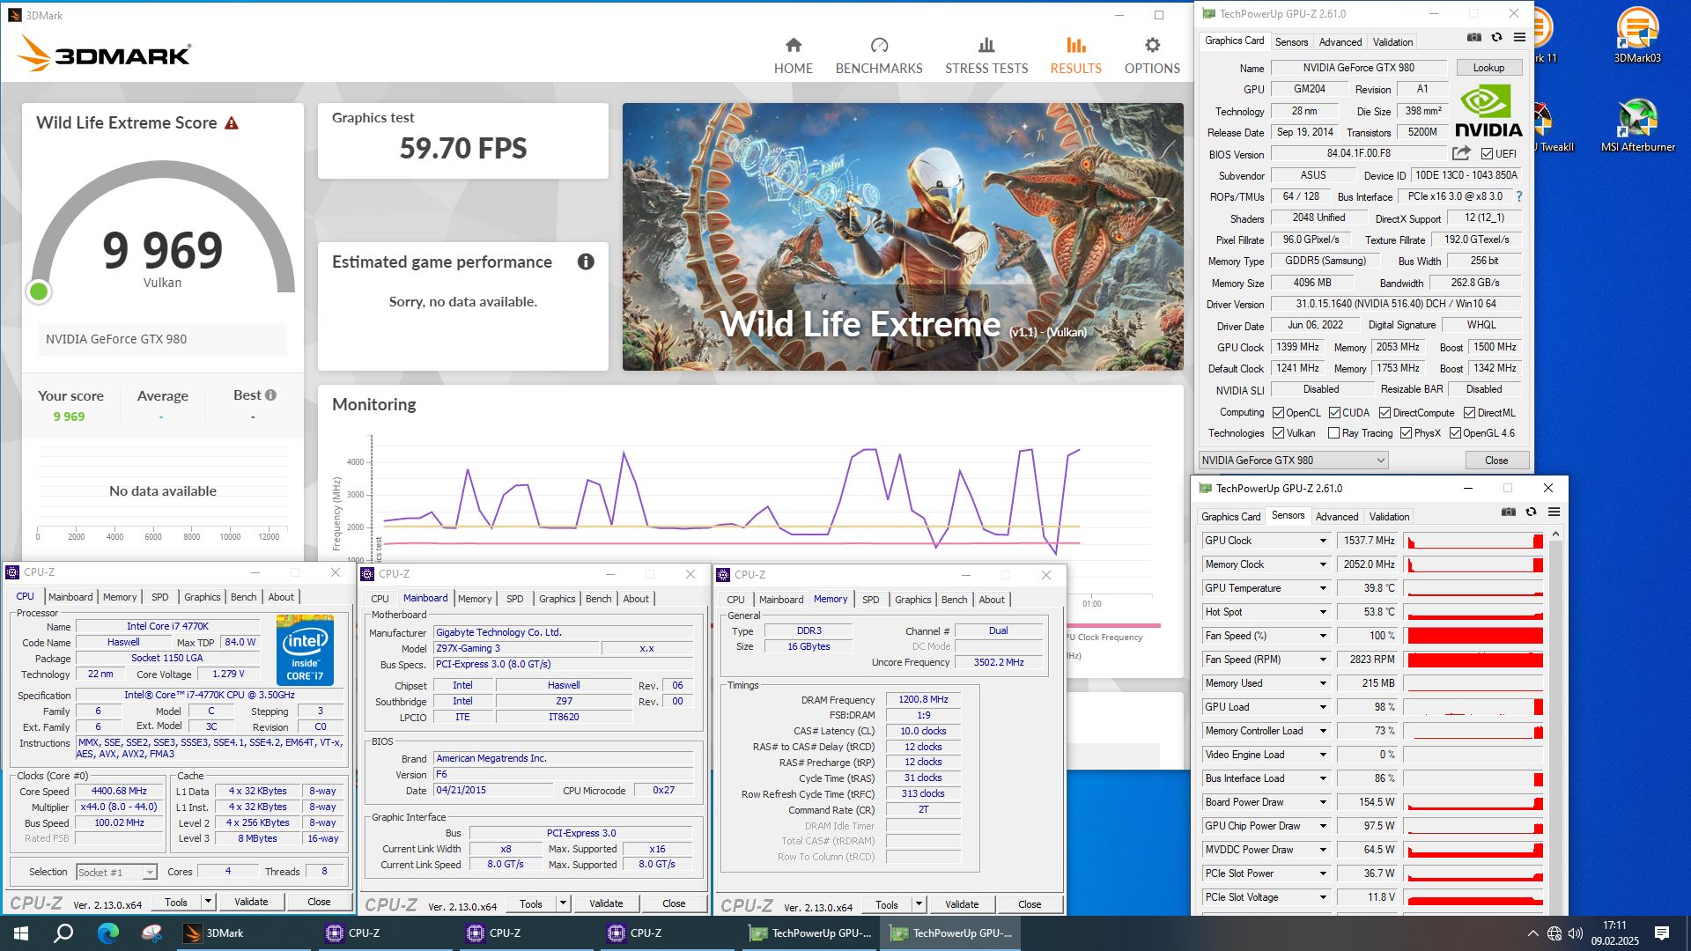1691x951 pixels.
Task: Toggle the CUDA checkbox
Action: [1334, 413]
